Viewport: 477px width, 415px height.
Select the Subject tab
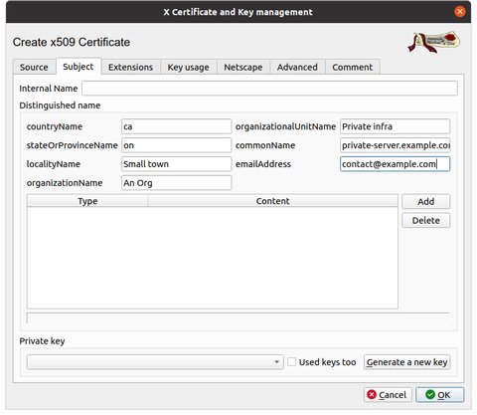point(79,67)
